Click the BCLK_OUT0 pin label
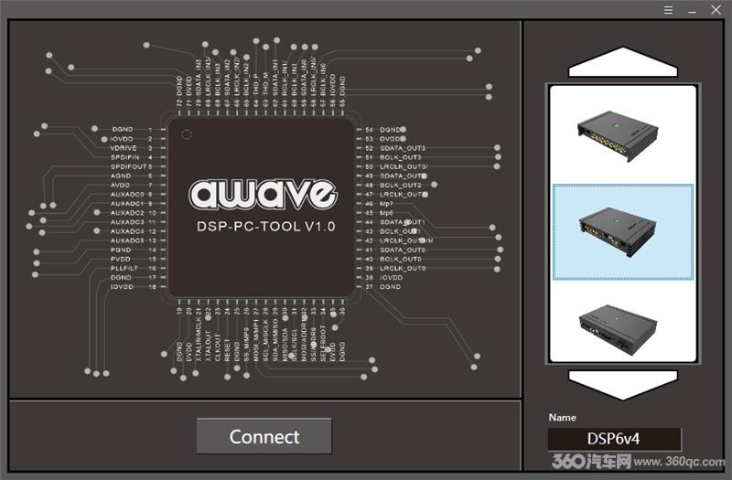The height and width of the screenshot is (480, 732). tap(401, 259)
